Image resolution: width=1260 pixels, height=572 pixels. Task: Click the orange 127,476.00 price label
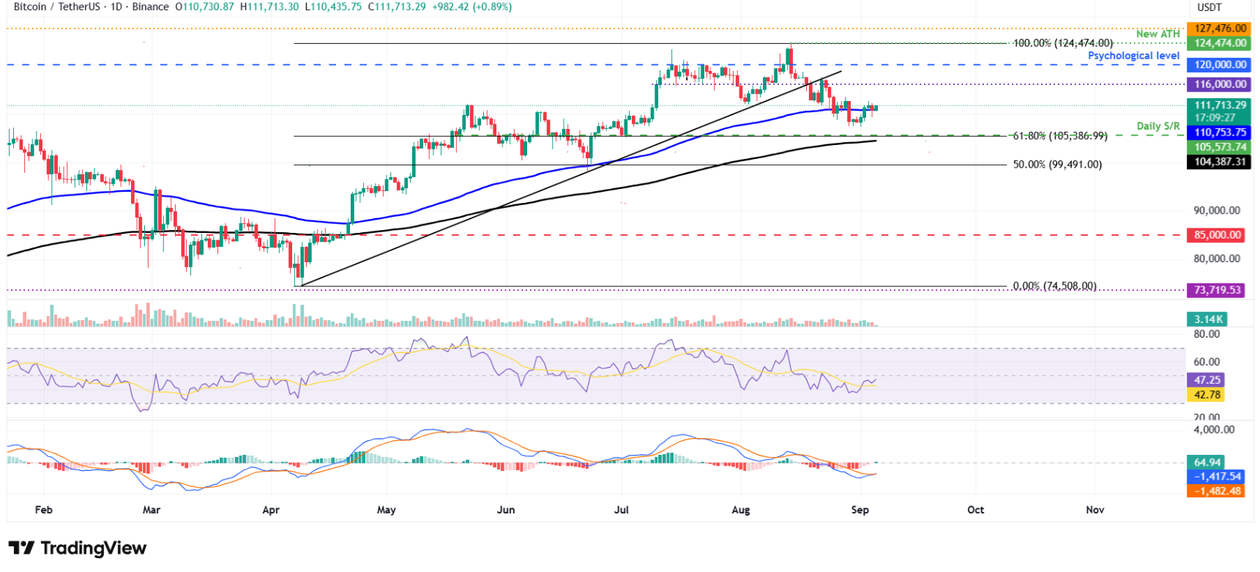(x=1220, y=29)
